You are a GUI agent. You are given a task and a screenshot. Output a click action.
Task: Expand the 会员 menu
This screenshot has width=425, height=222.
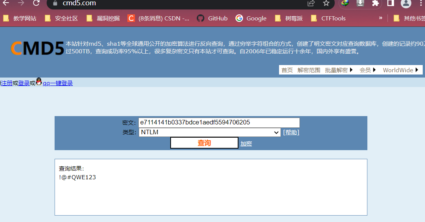coord(367,70)
